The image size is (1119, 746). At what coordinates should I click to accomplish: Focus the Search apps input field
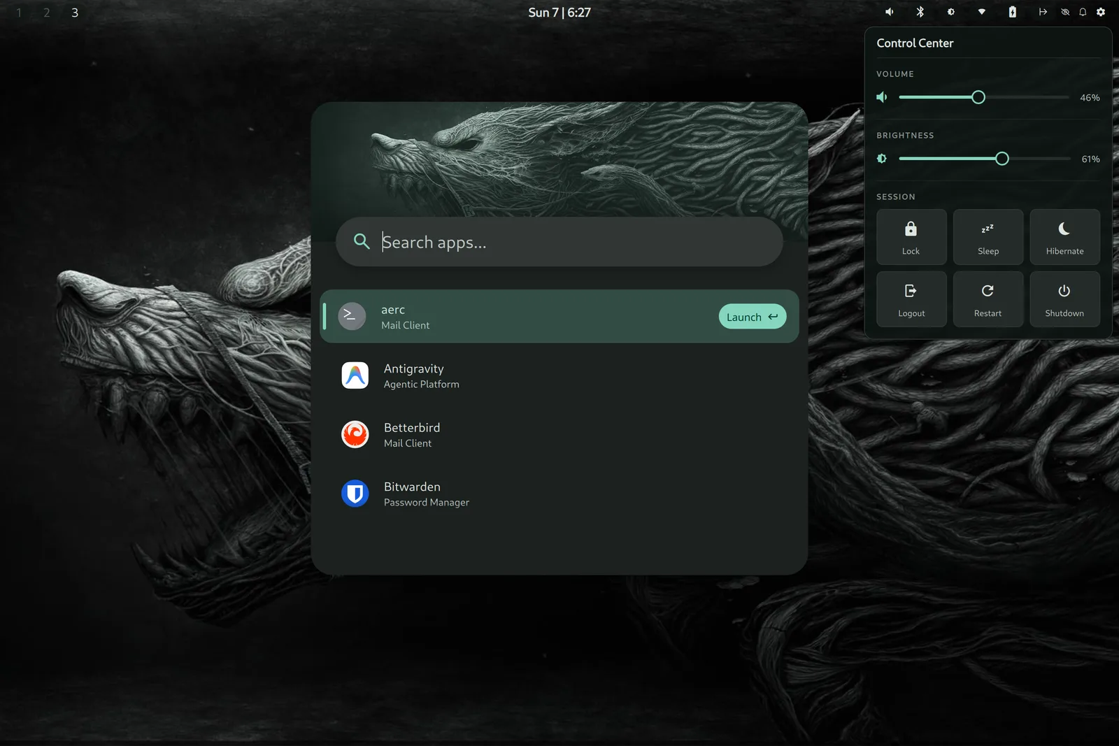pyautogui.click(x=559, y=242)
